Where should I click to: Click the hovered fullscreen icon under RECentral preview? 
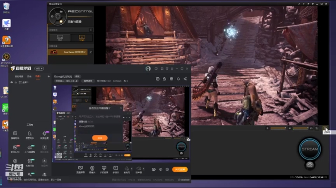(325, 128)
